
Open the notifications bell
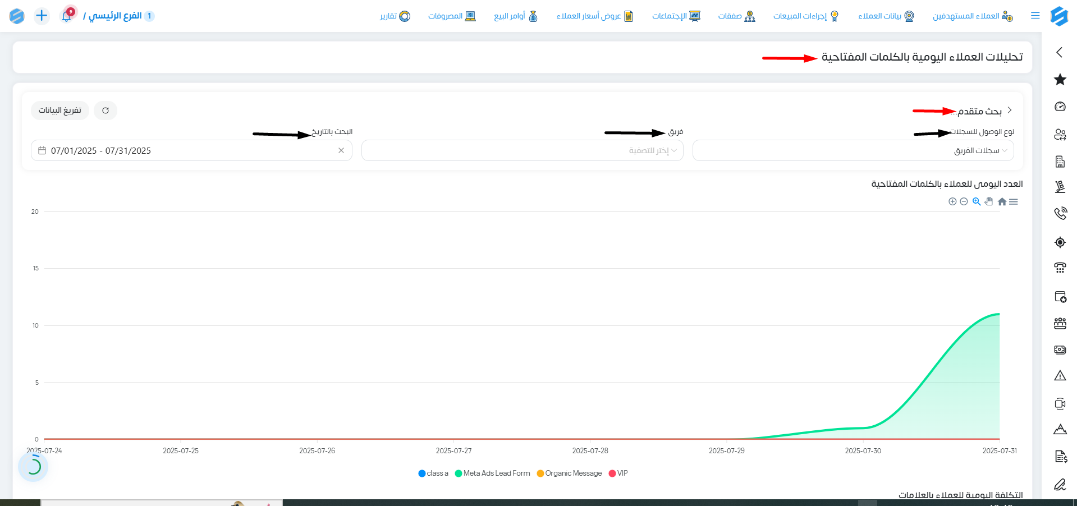(x=67, y=15)
